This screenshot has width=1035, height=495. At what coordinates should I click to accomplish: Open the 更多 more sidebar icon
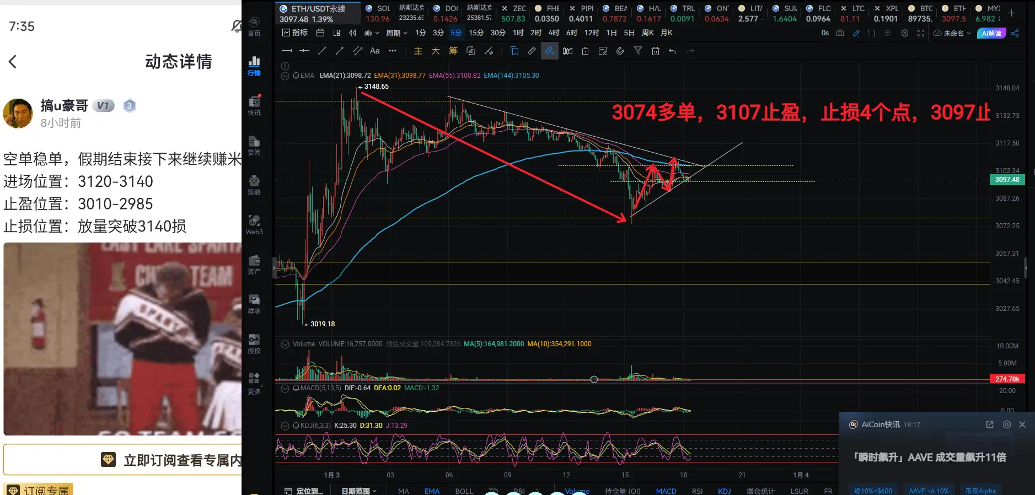click(254, 384)
